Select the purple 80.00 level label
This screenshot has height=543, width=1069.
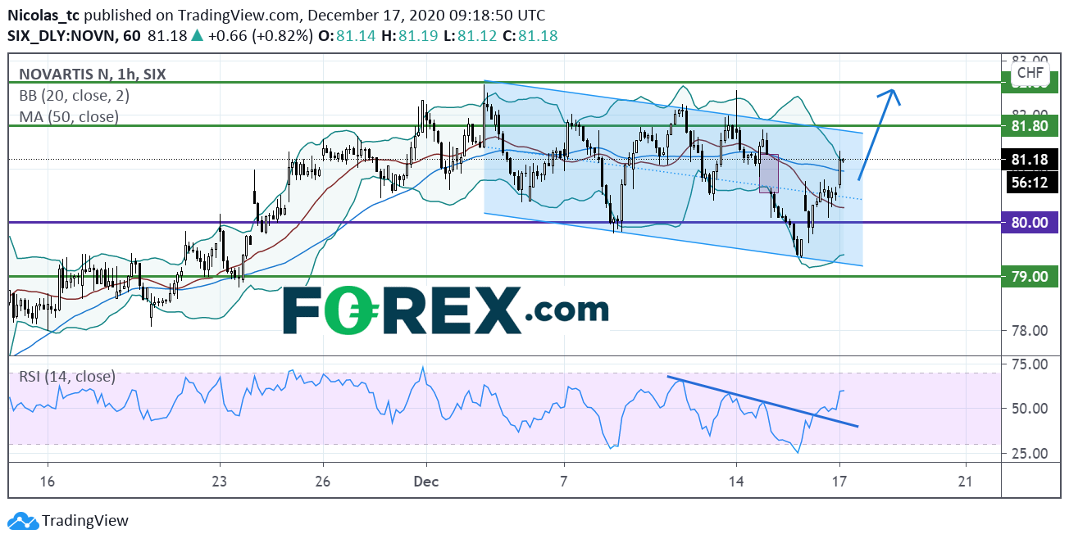click(1029, 223)
